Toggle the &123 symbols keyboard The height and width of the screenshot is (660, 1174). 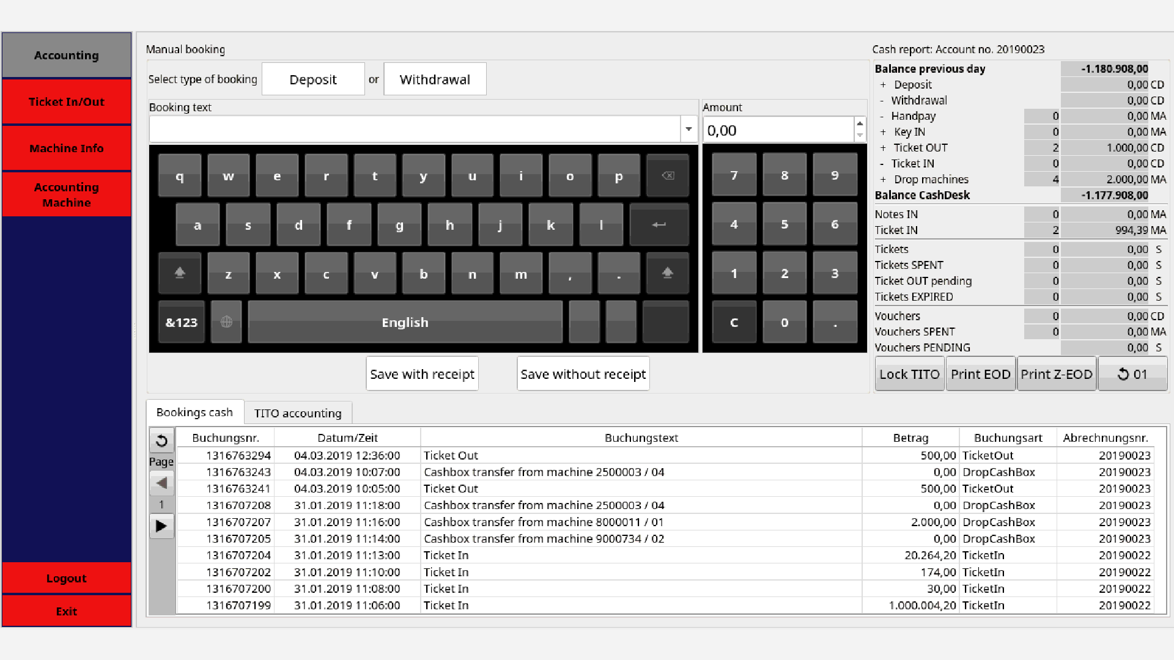coord(182,322)
